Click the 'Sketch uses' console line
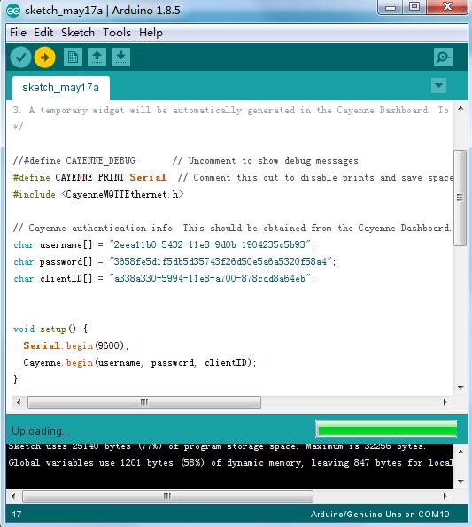Image resolution: width=472 pixels, height=527 pixels. coord(217,447)
